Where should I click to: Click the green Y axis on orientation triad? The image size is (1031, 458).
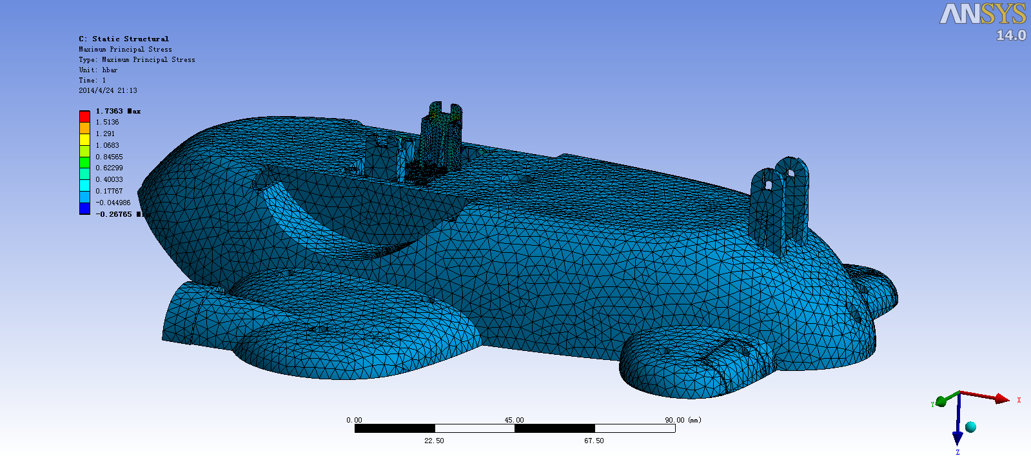pyautogui.click(x=941, y=402)
